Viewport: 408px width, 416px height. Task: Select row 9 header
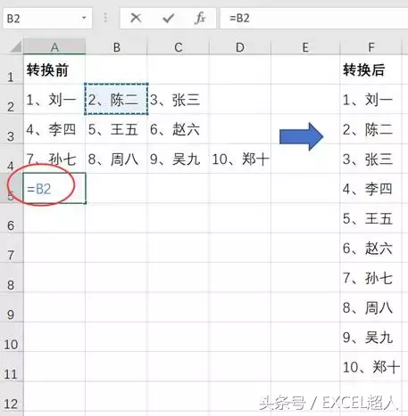click(x=11, y=307)
